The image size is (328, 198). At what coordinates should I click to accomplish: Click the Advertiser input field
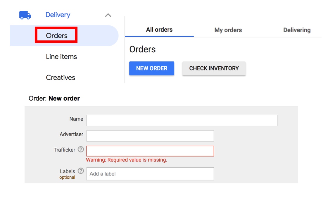point(150,136)
